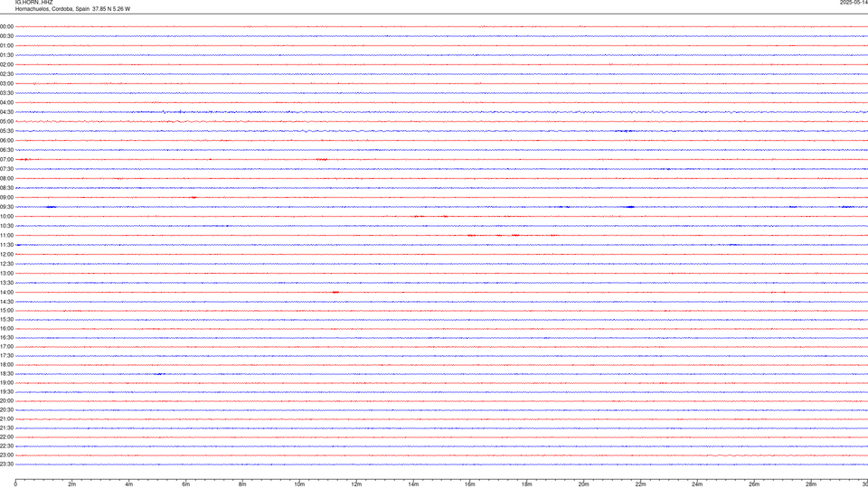Image resolution: width=868 pixels, height=488 pixels.
Task: Pick the 19:30 row label
Action: point(6,391)
